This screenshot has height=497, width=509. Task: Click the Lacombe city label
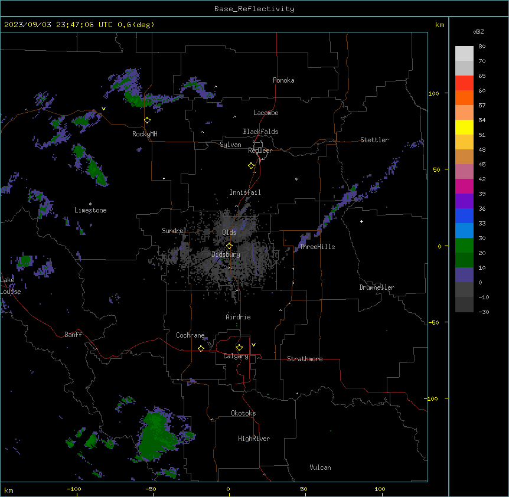pyautogui.click(x=266, y=113)
